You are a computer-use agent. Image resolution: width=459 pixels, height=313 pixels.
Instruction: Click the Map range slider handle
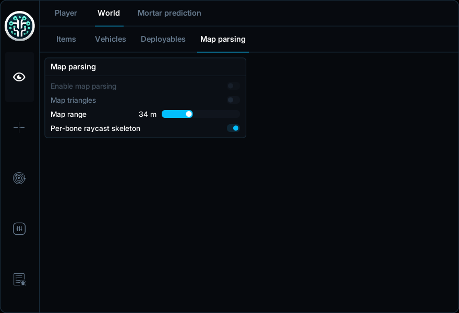click(x=189, y=114)
